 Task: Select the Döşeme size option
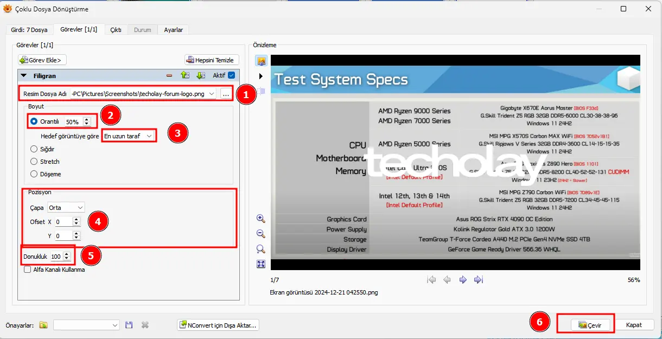(34, 174)
